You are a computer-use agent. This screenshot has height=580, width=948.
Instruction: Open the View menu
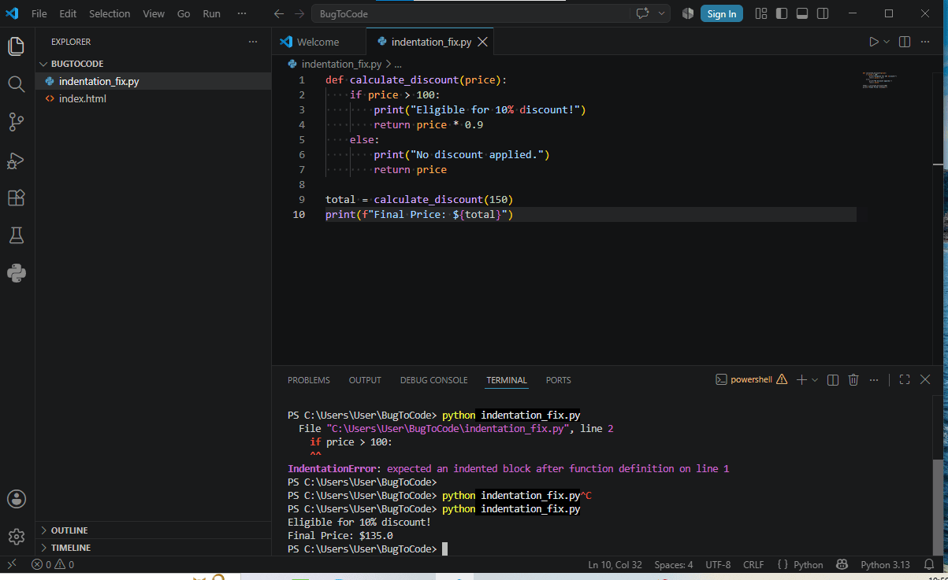coord(154,13)
